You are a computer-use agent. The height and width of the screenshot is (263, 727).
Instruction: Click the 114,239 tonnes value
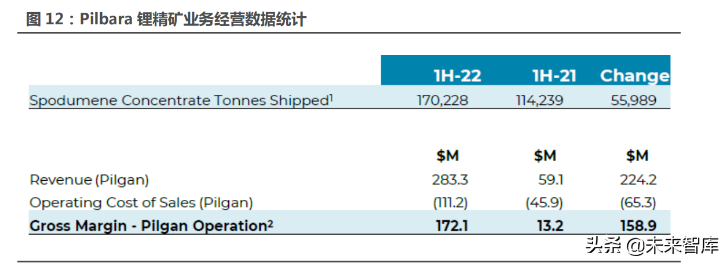coord(541,100)
